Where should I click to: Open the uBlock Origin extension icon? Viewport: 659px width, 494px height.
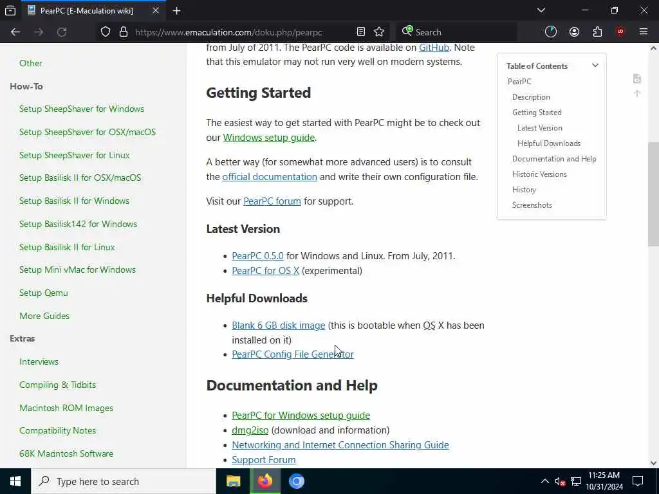point(620,32)
